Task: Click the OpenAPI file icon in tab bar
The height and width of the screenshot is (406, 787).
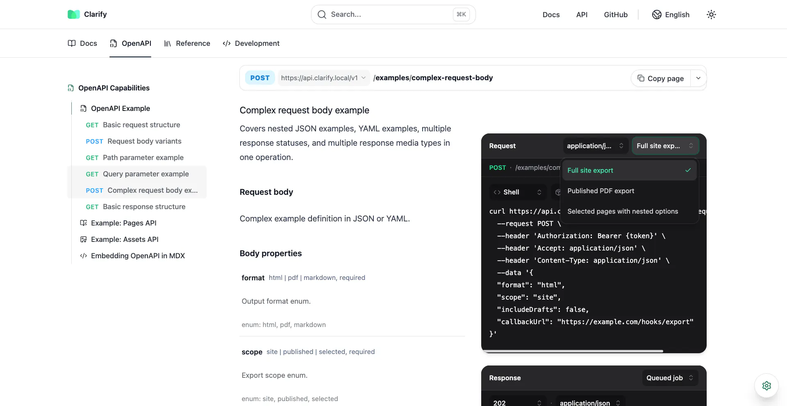Action: point(114,43)
